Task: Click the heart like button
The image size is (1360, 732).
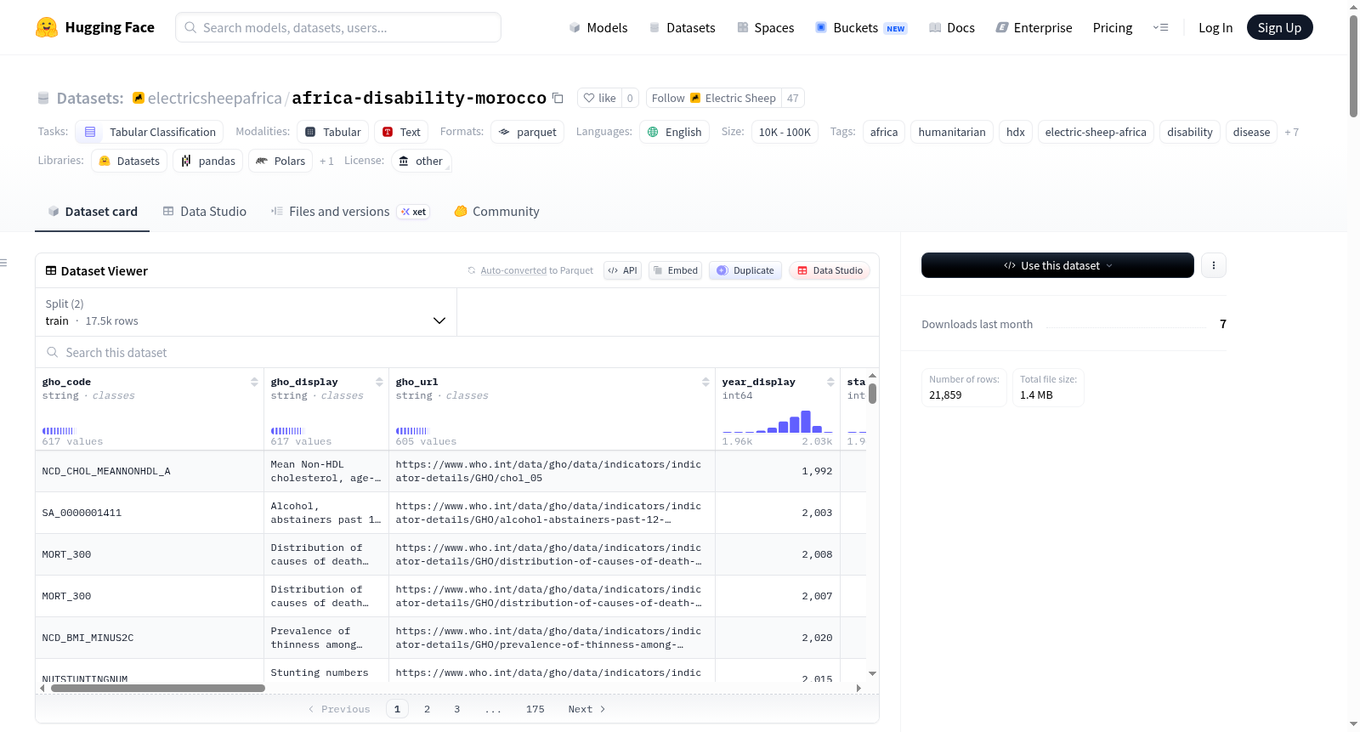Action: [599, 98]
